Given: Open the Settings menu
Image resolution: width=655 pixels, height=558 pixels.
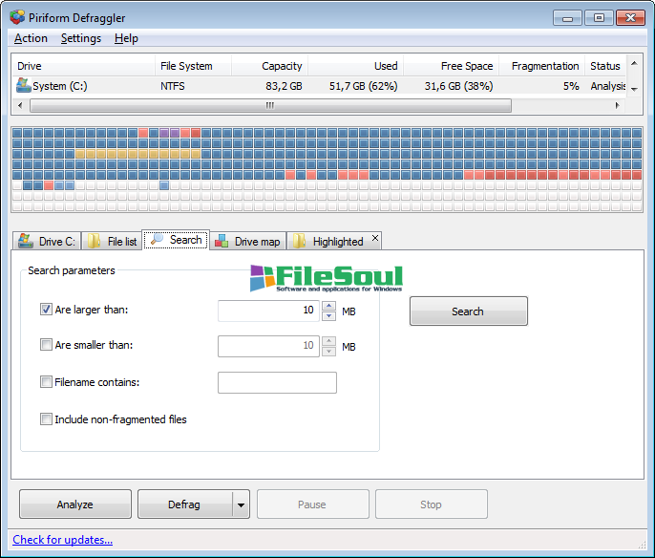Looking at the screenshot, I should tap(80, 38).
